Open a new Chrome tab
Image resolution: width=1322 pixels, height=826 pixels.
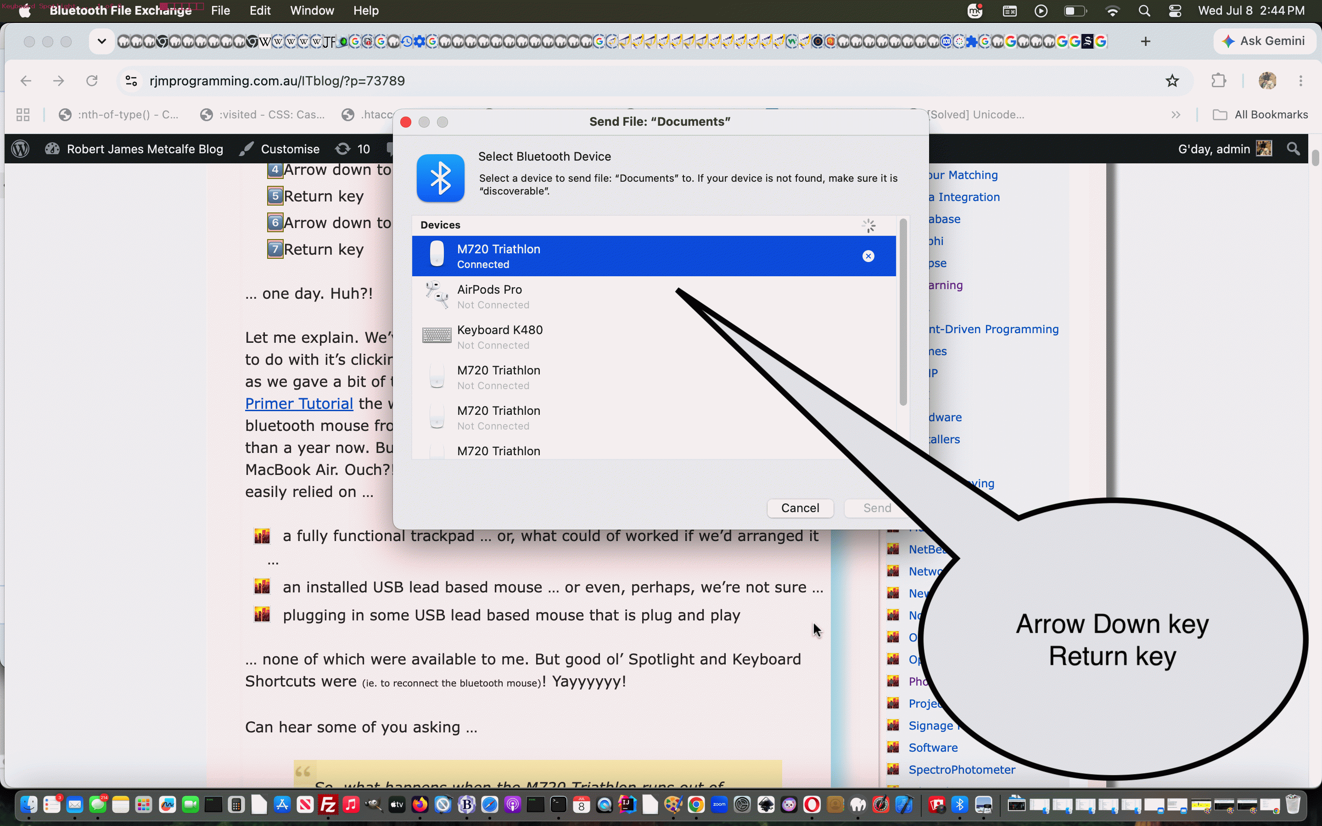(x=1146, y=41)
